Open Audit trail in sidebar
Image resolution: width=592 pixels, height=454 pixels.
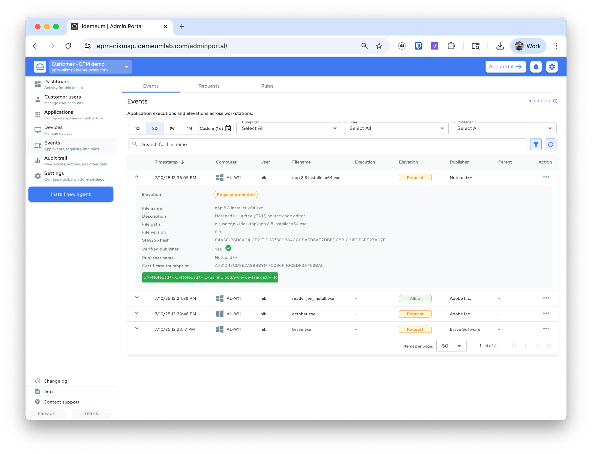tap(71, 161)
